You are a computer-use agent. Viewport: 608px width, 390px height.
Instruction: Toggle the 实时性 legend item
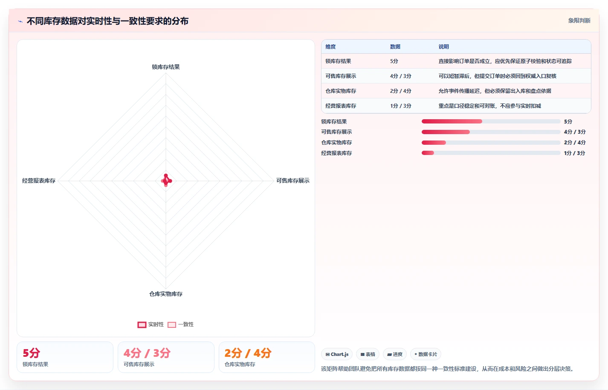click(x=151, y=324)
